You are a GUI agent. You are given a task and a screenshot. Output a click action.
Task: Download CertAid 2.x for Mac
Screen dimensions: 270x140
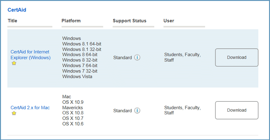[x=237, y=110]
